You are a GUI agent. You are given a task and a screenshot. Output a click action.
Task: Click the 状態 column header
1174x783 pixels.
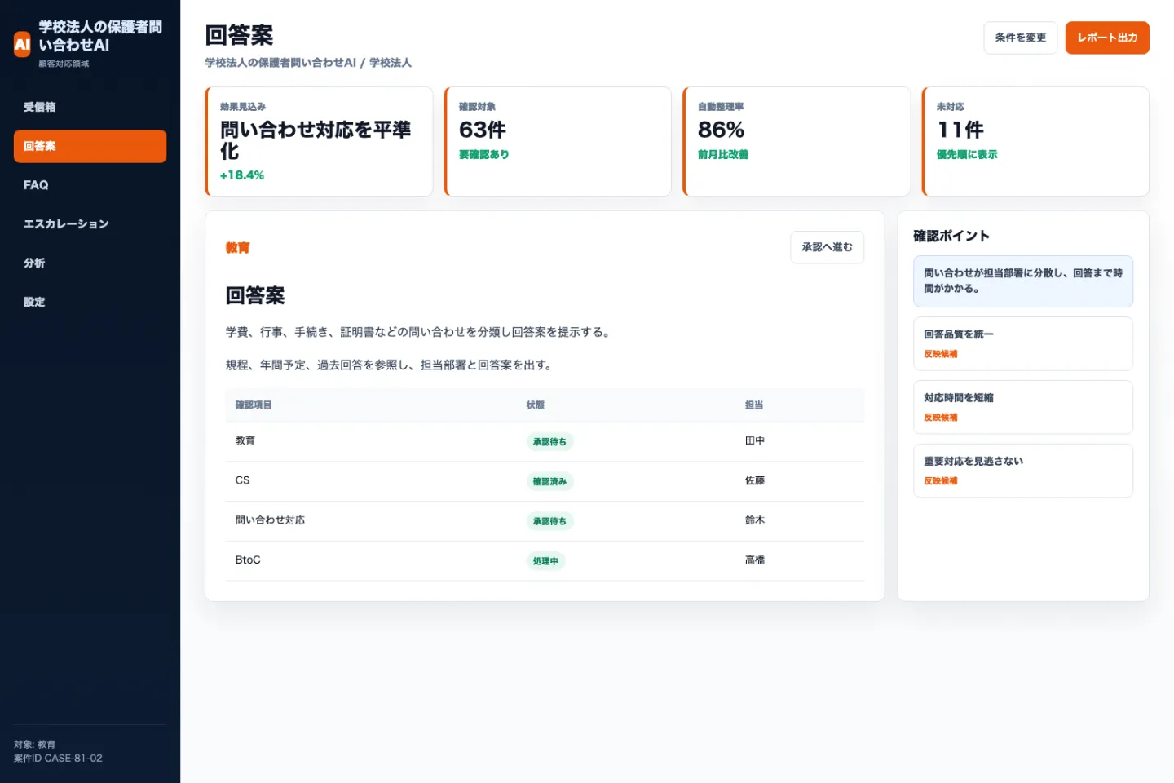point(535,405)
